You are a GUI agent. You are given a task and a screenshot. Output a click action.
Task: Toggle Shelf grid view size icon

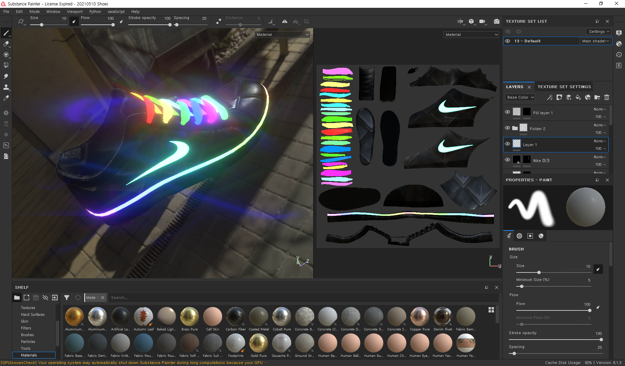click(491, 310)
